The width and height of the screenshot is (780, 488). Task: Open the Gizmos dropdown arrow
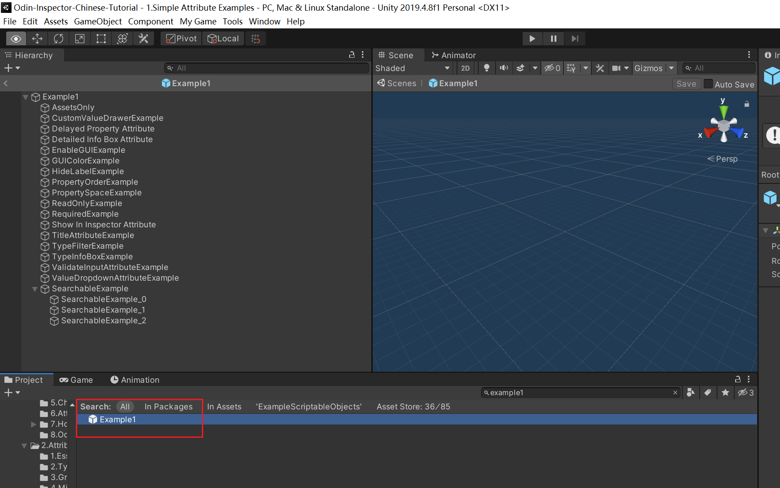[x=671, y=68]
